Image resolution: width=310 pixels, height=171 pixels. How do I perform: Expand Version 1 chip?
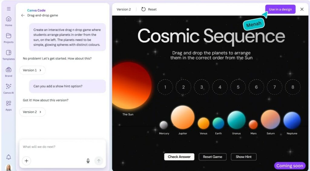pos(32,70)
